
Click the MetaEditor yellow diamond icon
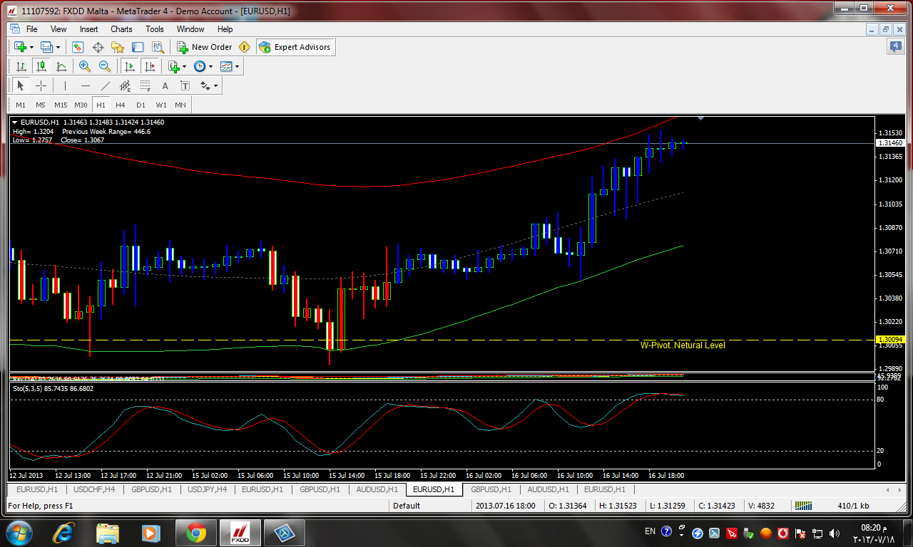[245, 47]
